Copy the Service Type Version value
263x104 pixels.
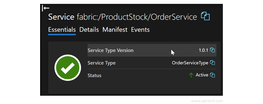[x=213, y=50]
